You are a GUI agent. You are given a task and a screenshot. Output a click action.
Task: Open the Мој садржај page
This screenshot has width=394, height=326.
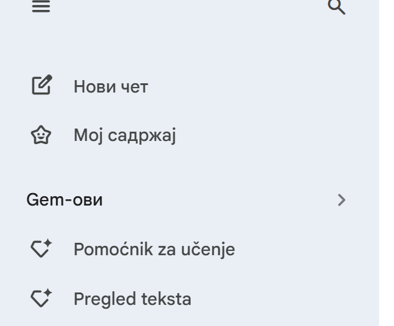coord(124,135)
